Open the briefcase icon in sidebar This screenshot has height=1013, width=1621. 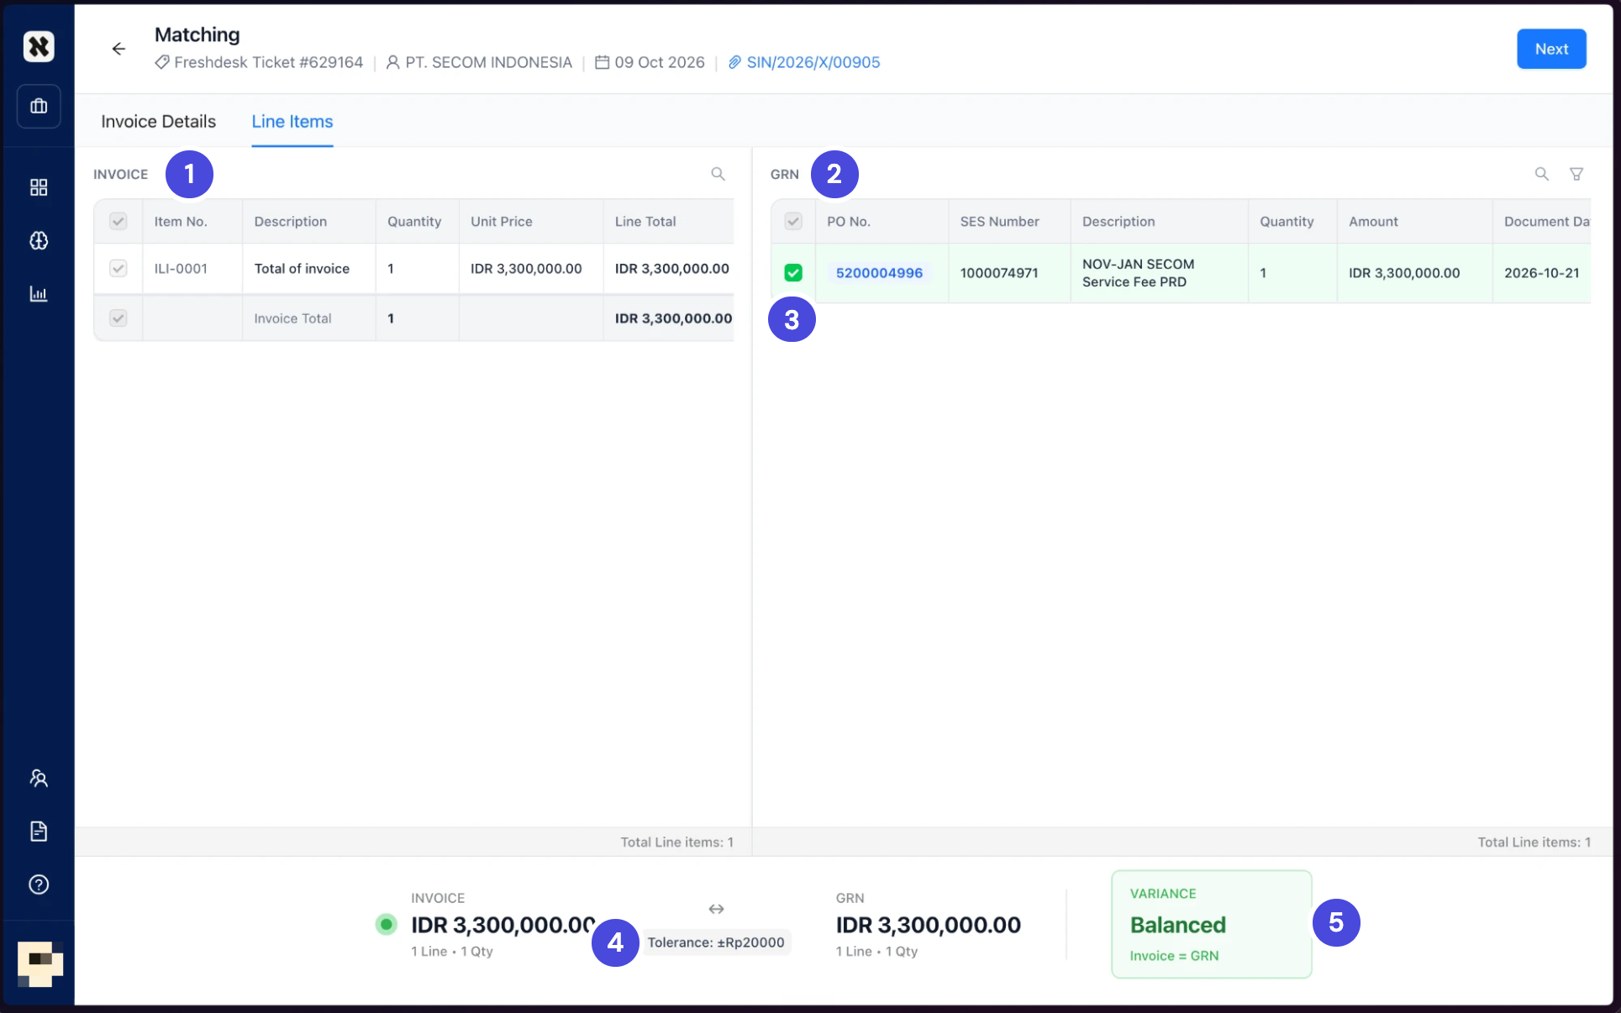(x=39, y=106)
